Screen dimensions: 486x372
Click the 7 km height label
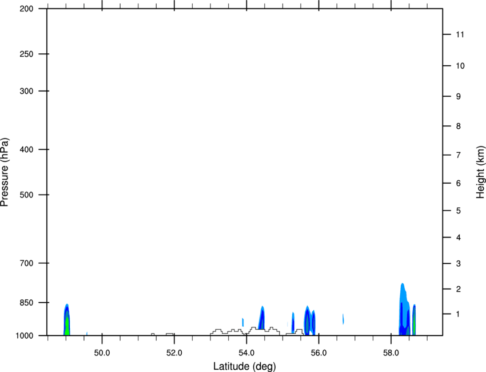click(459, 155)
